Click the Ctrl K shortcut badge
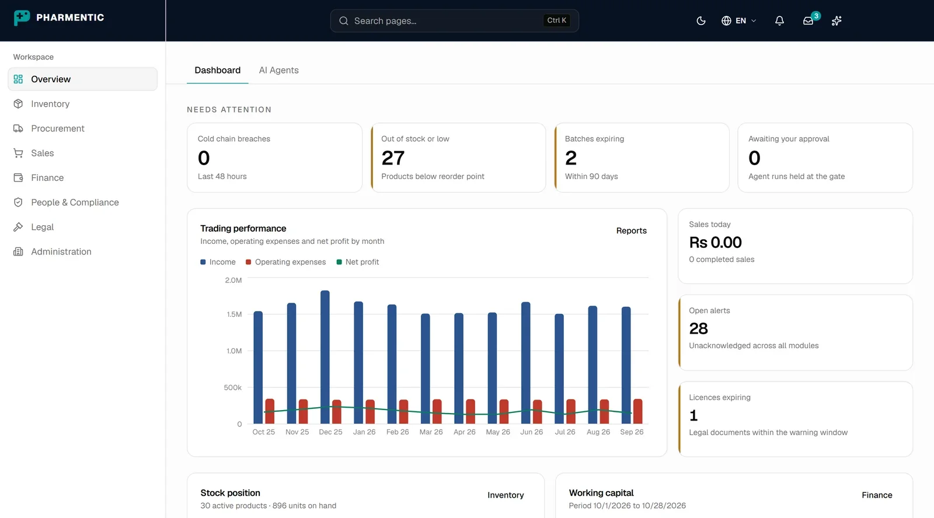 click(556, 20)
